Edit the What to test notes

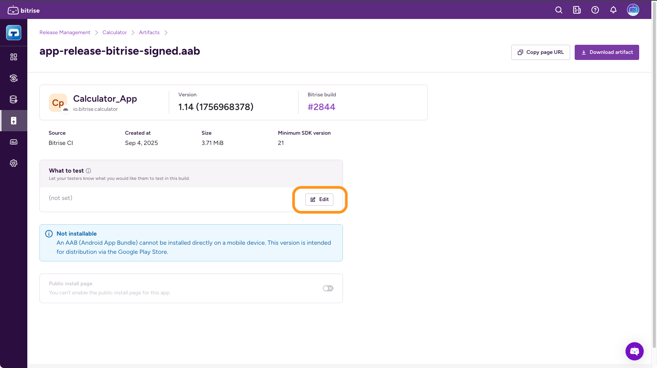319,200
